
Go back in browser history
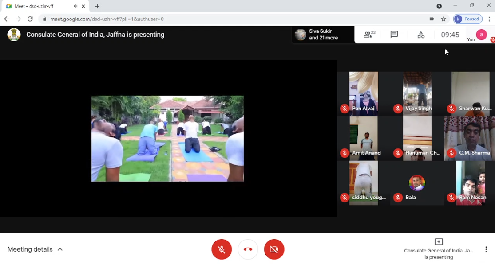point(7,19)
